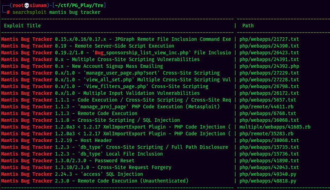Select the 1.3.10/2.3.0 Cross-Site Request Forgery title
This screenshot has width=330, height=190.
[x=86, y=167]
